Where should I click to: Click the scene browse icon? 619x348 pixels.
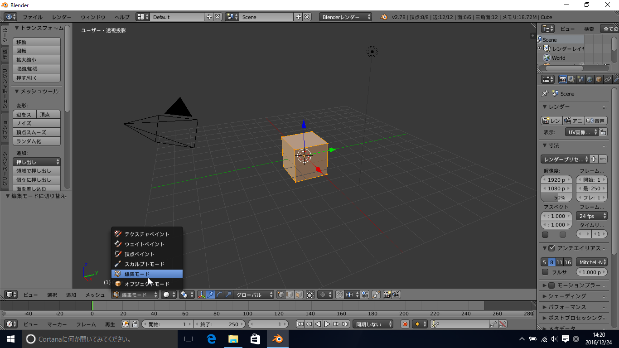point(232,17)
